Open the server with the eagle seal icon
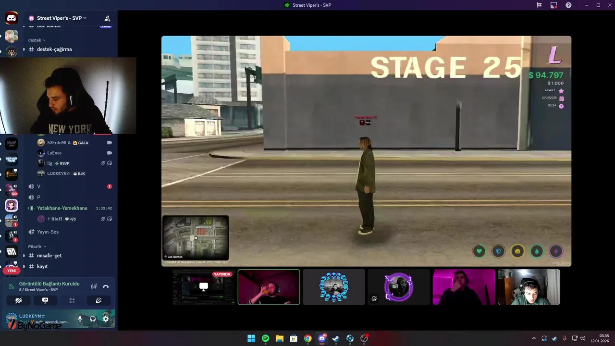Screen dimensions: 615x346 12,51
